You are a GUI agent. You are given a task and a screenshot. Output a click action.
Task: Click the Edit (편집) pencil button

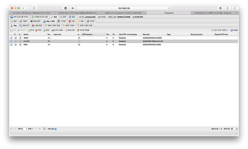click(x=46, y=30)
